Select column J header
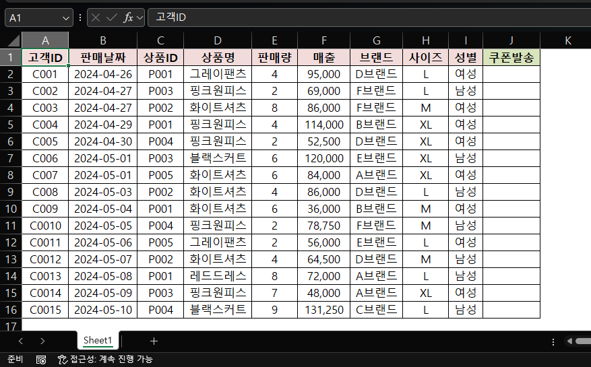 (511, 40)
